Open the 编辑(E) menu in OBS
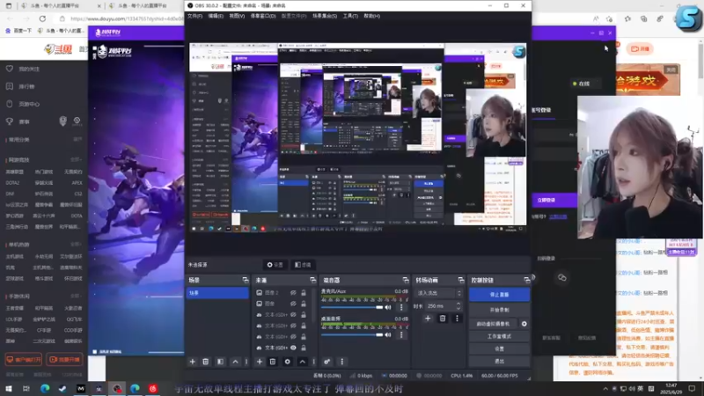Viewport: 704px width, 396px height. pos(216,16)
